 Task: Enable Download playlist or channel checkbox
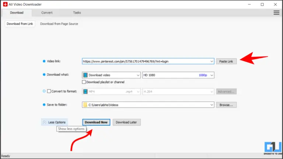(x=84, y=82)
